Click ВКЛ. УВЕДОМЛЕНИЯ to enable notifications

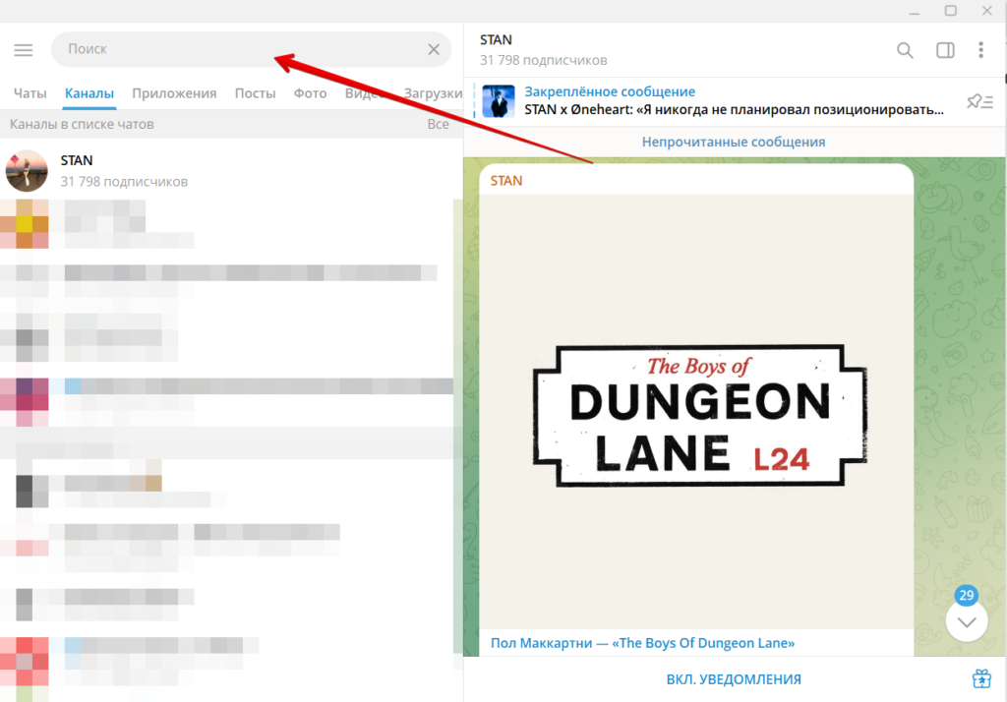(x=734, y=679)
